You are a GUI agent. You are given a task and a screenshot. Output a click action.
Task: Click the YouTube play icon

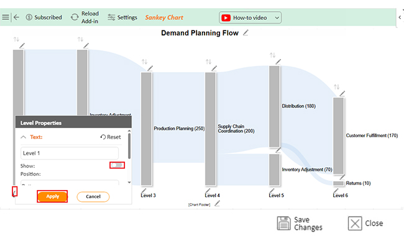(226, 18)
